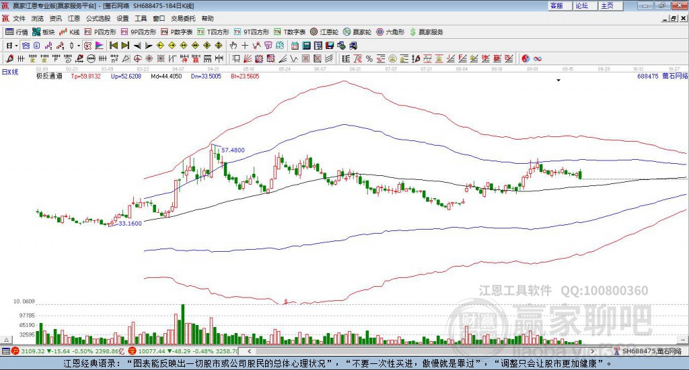Click the 日K线 period label
Image resolution: width=689 pixels, height=370 pixels.
point(10,72)
